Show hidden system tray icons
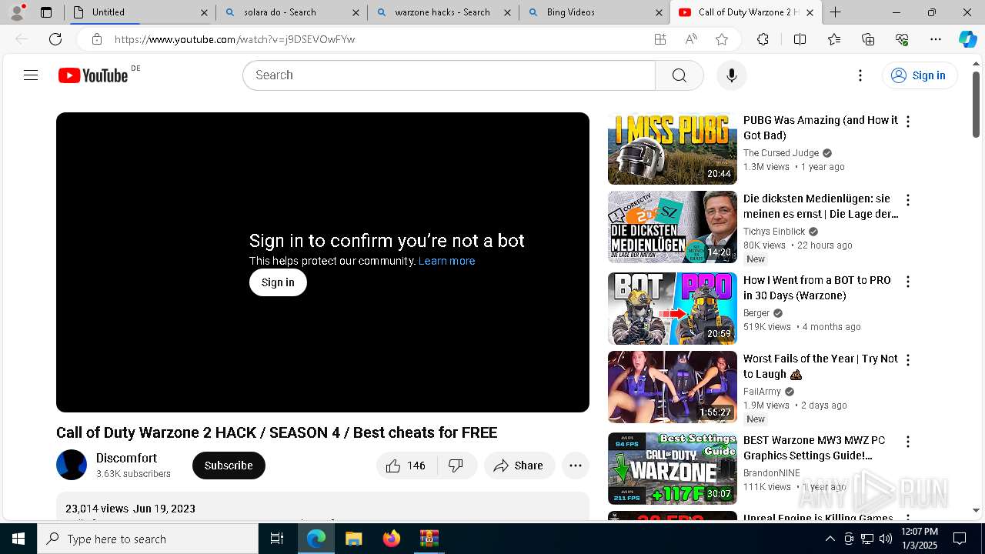Screen dimensions: 985x554 click(830, 539)
